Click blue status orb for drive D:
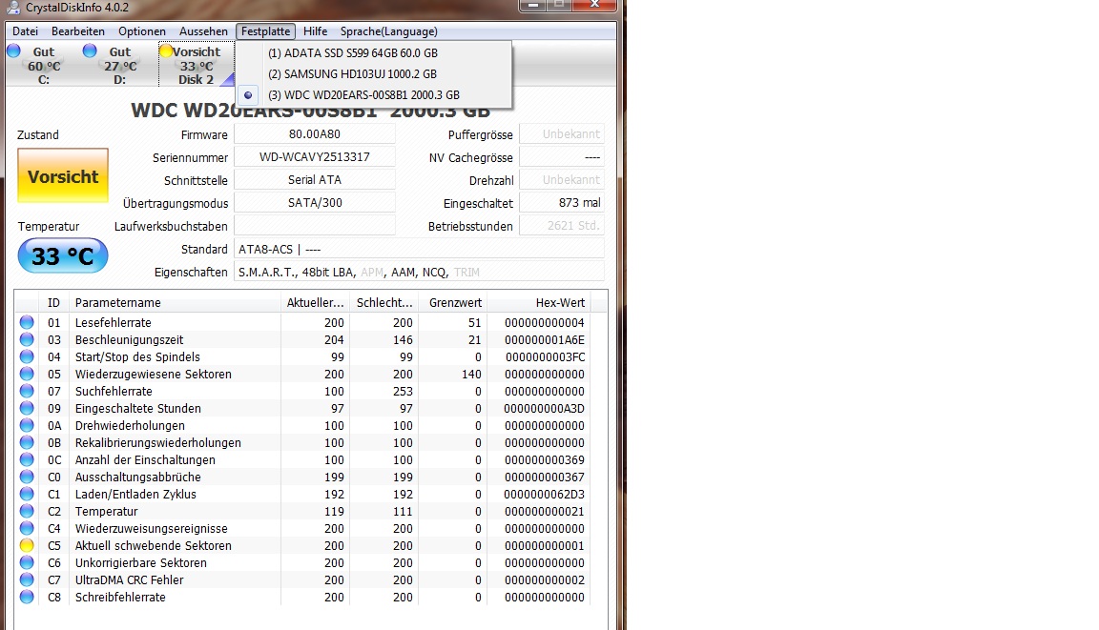Image resolution: width=1099 pixels, height=630 pixels. tap(90, 51)
